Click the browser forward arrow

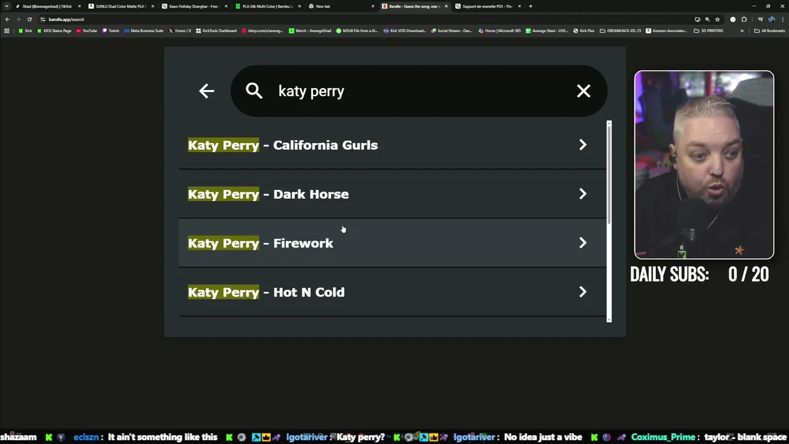pos(18,19)
